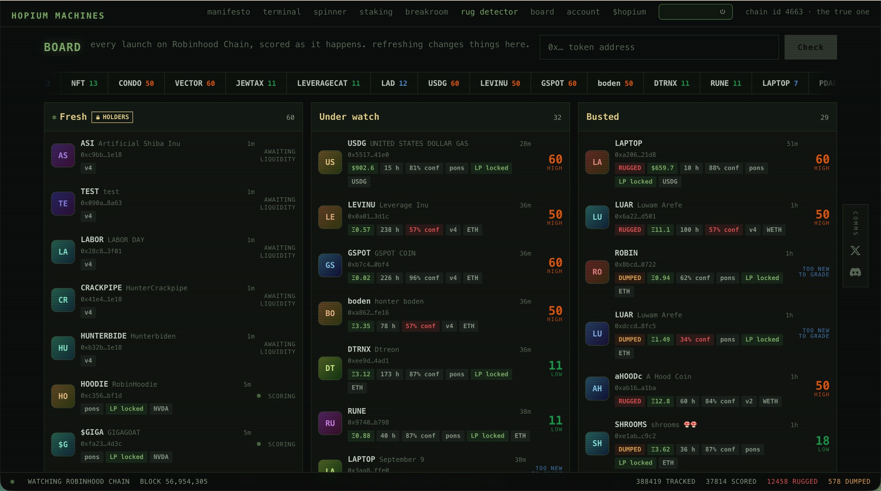Open the Discord comms link
This screenshot has width=881, height=491.
(855, 272)
